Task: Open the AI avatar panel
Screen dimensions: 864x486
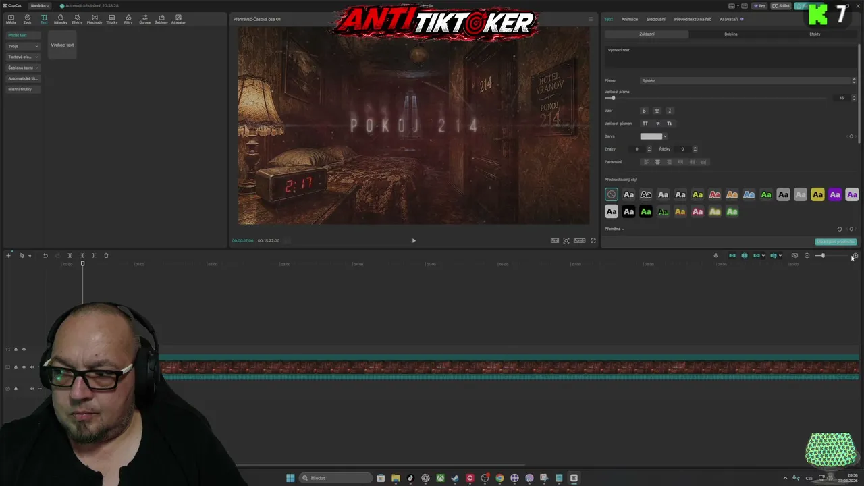Action: pos(178,19)
